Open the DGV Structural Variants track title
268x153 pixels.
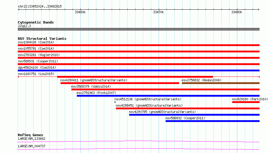tap(42, 39)
